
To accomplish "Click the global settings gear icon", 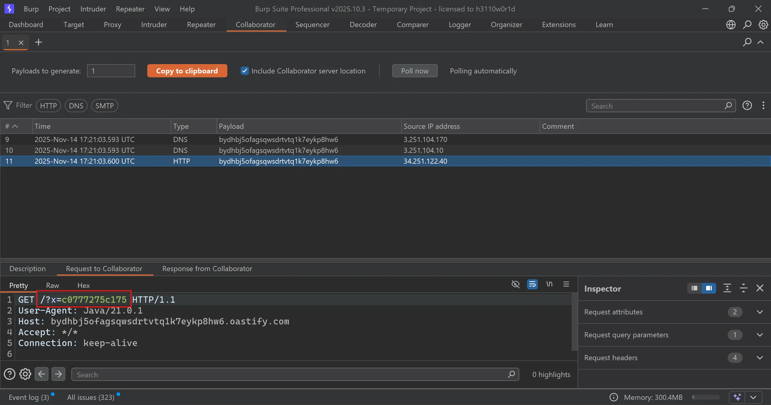I will tap(763, 25).
